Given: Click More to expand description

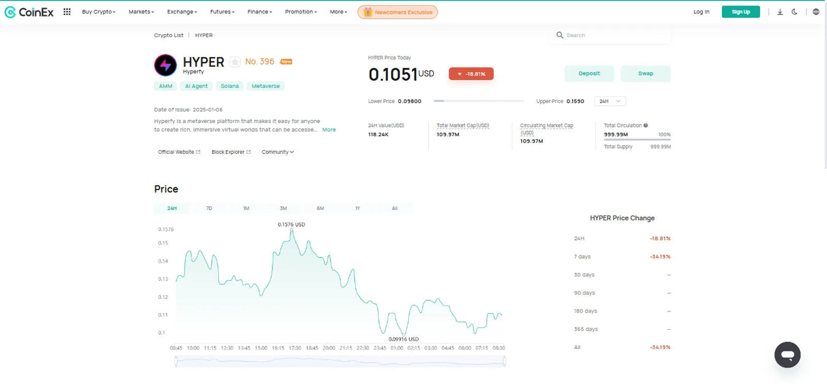Looking at the screenshot, I should pyautogui.click(x=329, y=130).
